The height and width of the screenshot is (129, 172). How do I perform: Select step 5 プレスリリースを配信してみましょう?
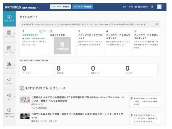(x=146, y=37)
